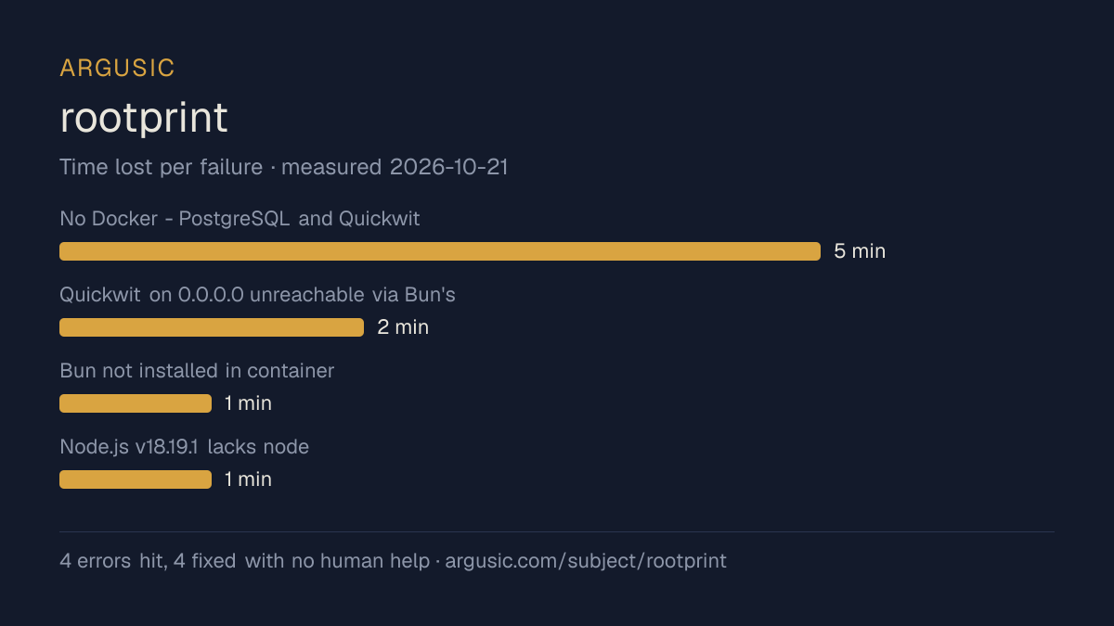Select the rootprint title heading

(144, 118)
